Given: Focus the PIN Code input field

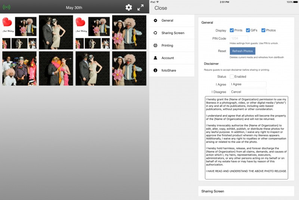Looking at the screenshot, I should (x=239, y=39).
